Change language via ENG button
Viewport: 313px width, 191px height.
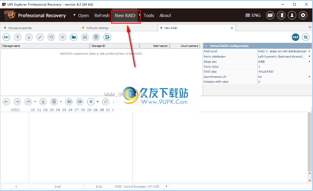pyautogui.click(x=253, y=15)
